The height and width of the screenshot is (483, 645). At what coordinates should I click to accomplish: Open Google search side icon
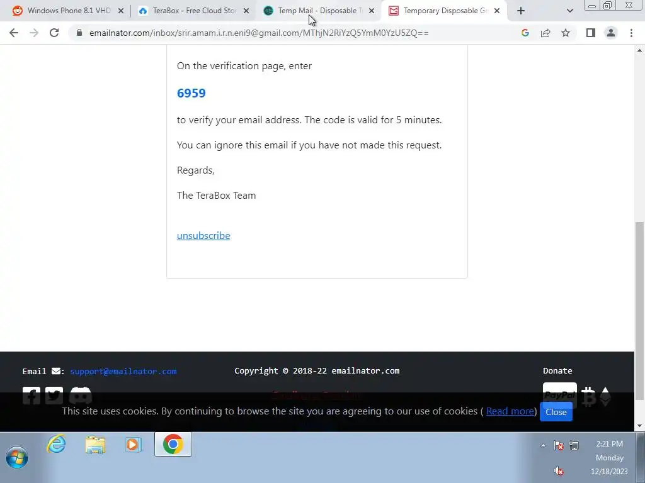click(x=525, y=33)
